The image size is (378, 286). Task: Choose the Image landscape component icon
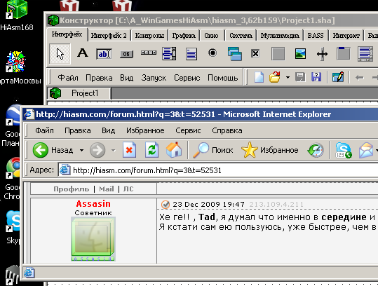(x=300, y=53)
